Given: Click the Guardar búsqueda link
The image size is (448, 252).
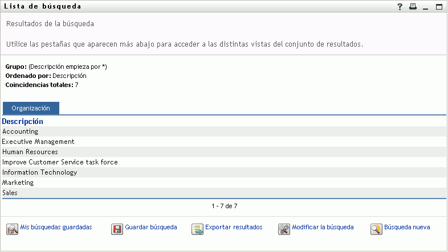Looking at the screenshot, I should [150, 227].
